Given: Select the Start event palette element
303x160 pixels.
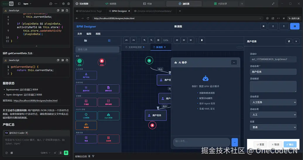Looking at the screenshot, I should [79, 62].
